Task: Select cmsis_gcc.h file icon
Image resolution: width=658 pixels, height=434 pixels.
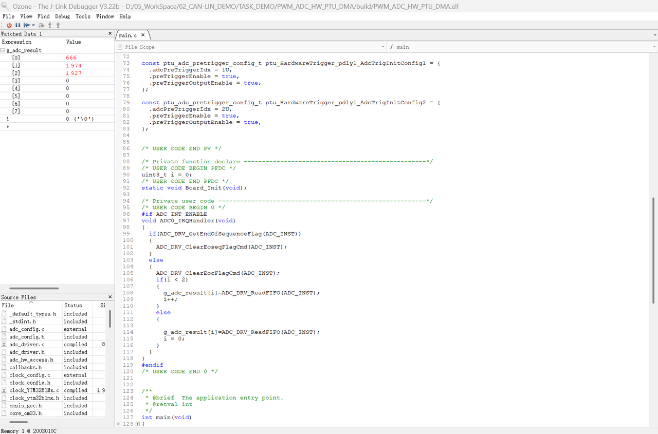Action: (x=4, y=406)
